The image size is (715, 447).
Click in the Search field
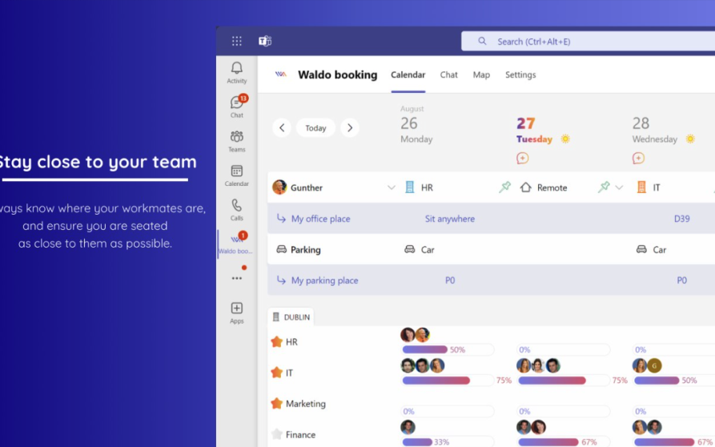point(588,41)
